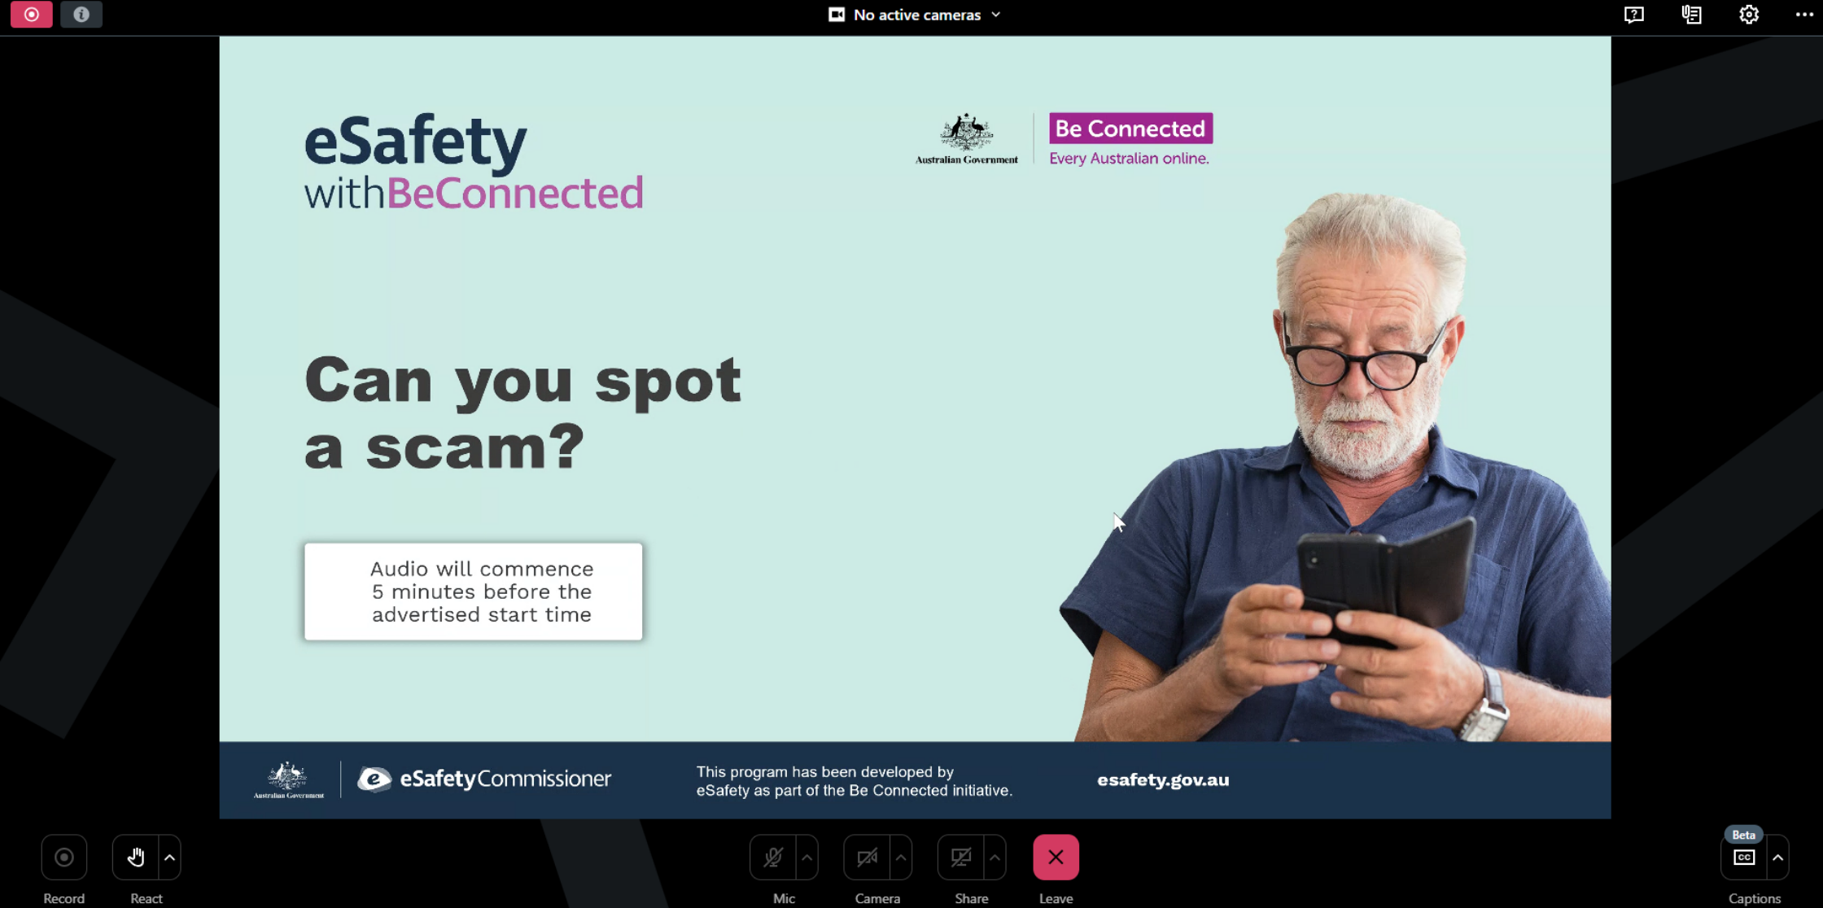Click the information icon top-left

(81, 14)
